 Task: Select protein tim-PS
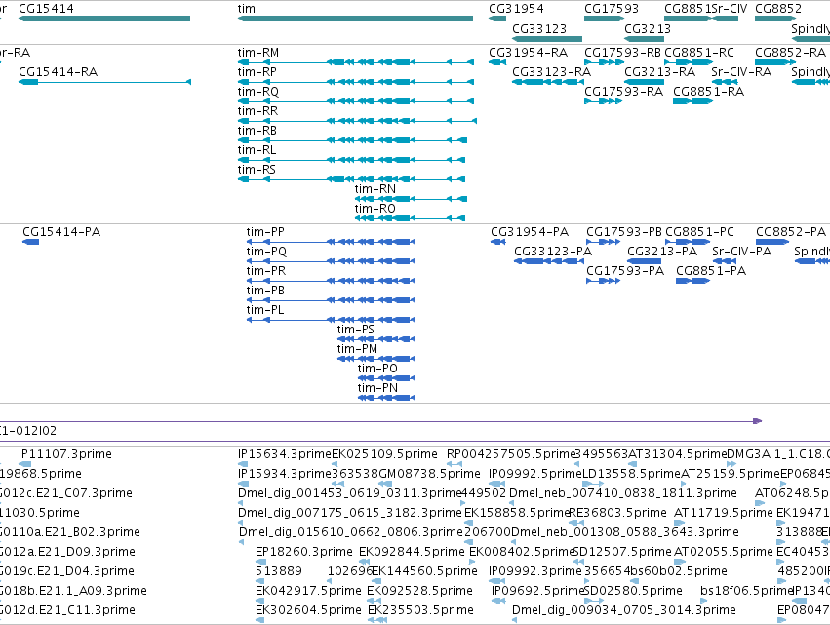(376, 339)
